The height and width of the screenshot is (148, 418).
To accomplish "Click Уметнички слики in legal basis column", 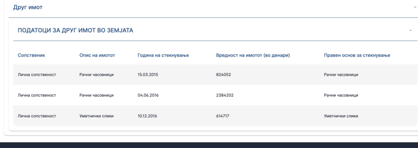I will pyautogui.click(x=341, y=116).
